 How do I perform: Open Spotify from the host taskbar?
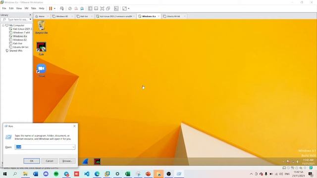56,174
